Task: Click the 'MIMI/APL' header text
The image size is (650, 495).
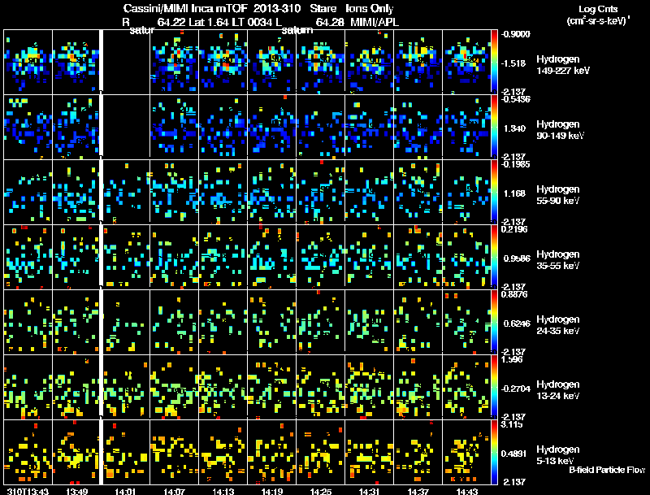Action: 375,23
